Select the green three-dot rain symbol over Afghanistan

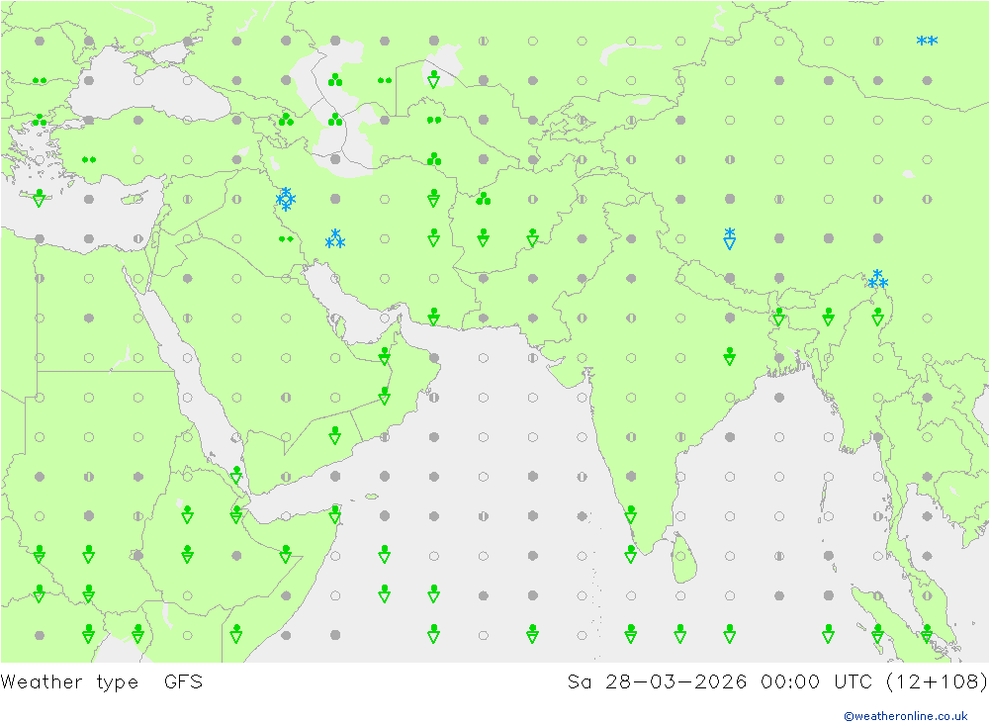tap(484, 199)
